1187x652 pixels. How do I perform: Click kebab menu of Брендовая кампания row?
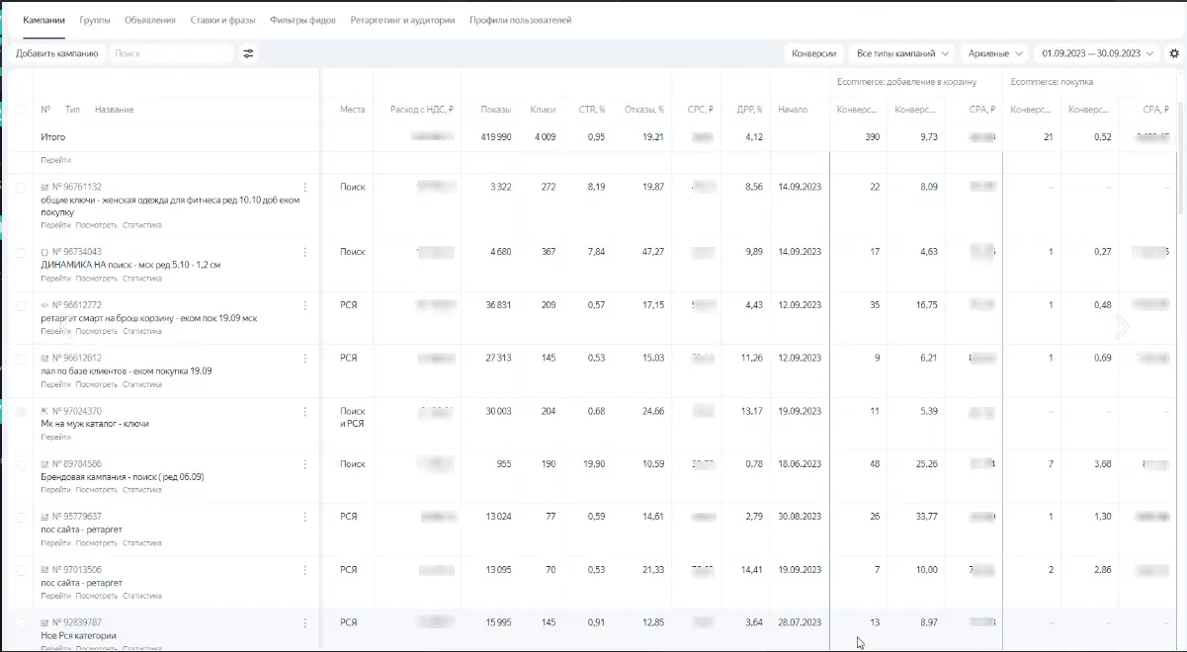tap(305, 463)
